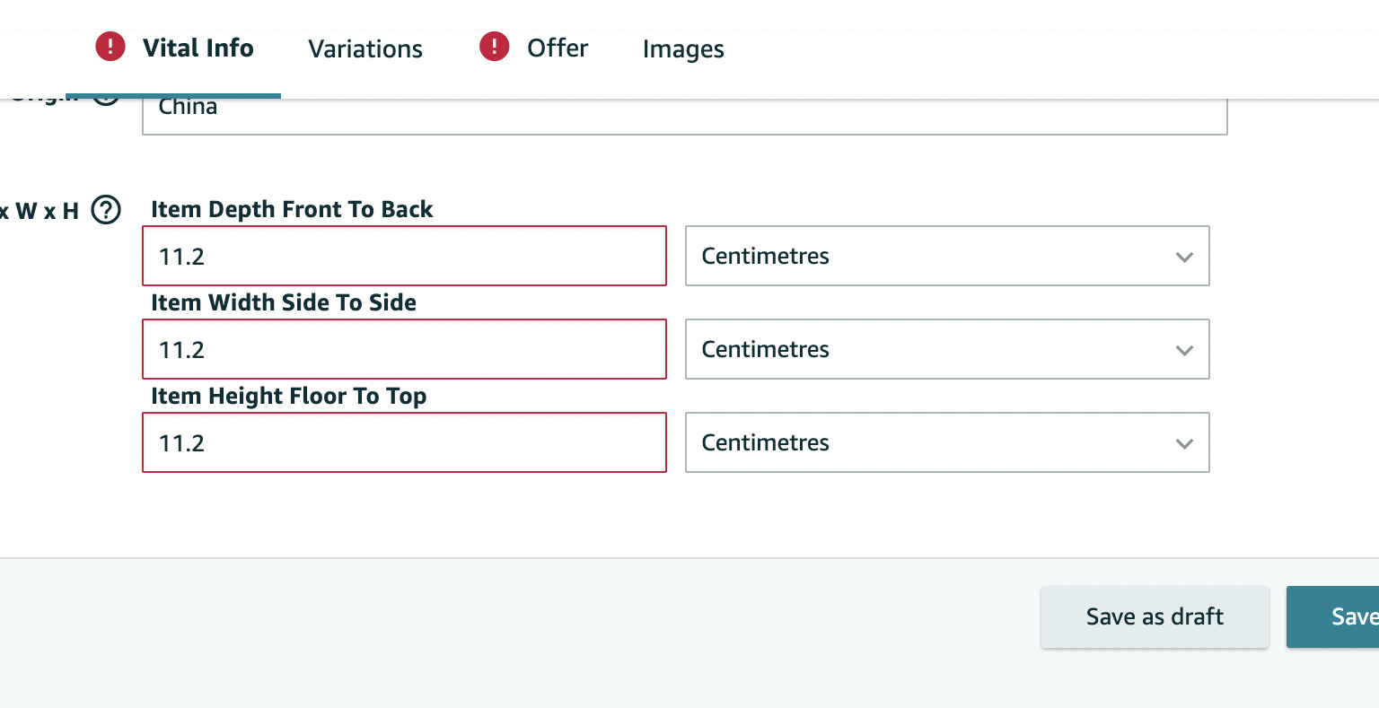Click the Item Width Side To Side label
Screen dimensions: 1379x708
pos(284,303)
